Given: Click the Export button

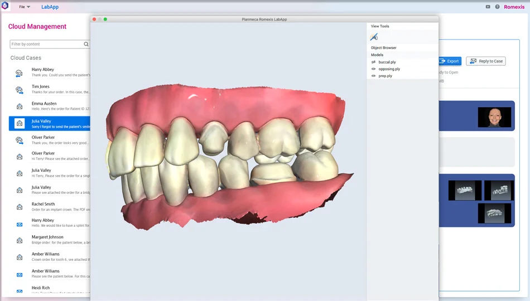Looking at the screenshot, I should [450, 61].
